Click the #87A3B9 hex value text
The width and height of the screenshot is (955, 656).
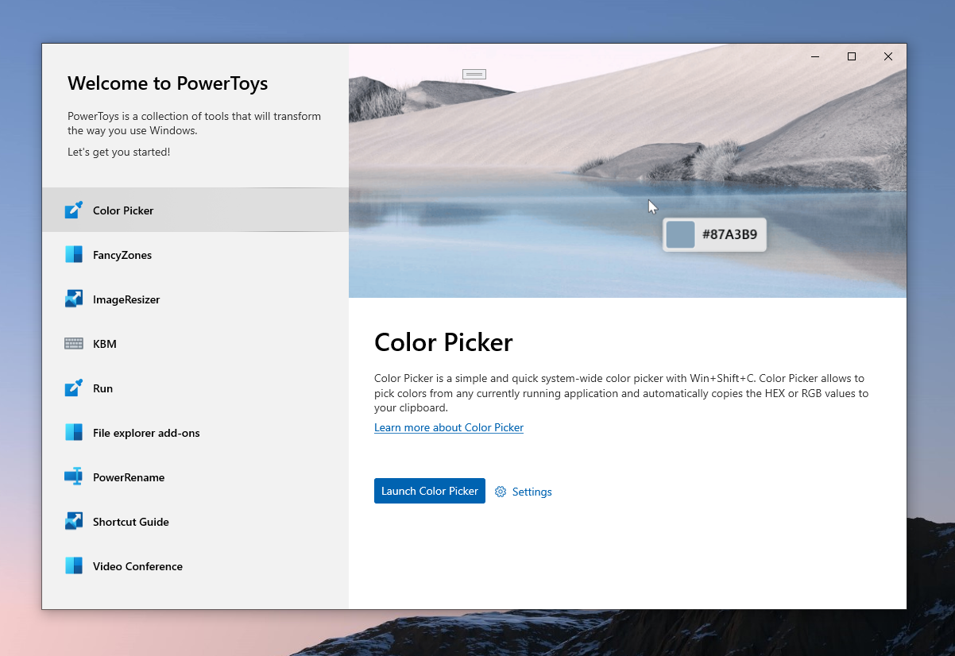pos(729,235)
